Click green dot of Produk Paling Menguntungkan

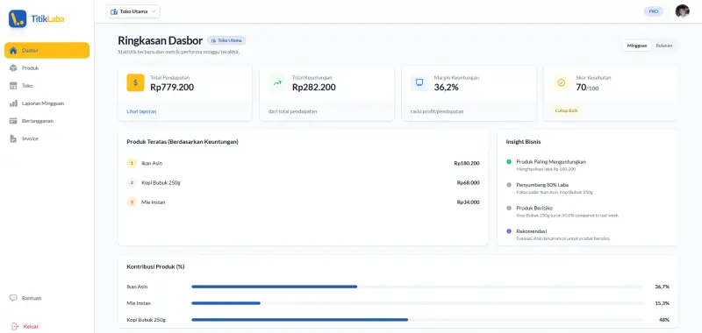point(509,162)
